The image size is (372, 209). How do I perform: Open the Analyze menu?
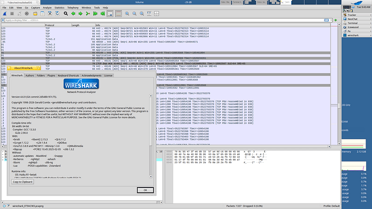click(x=47, y=8)
